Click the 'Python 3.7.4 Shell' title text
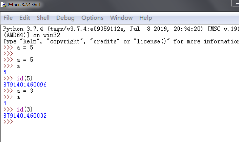The width and height of the screenshot is (239, 142). [x=24, y=5]
